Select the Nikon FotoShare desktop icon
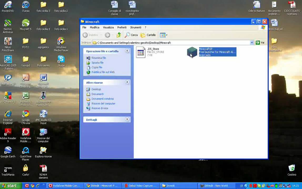Viewport: 302px width, 189px height. point(8,44)
